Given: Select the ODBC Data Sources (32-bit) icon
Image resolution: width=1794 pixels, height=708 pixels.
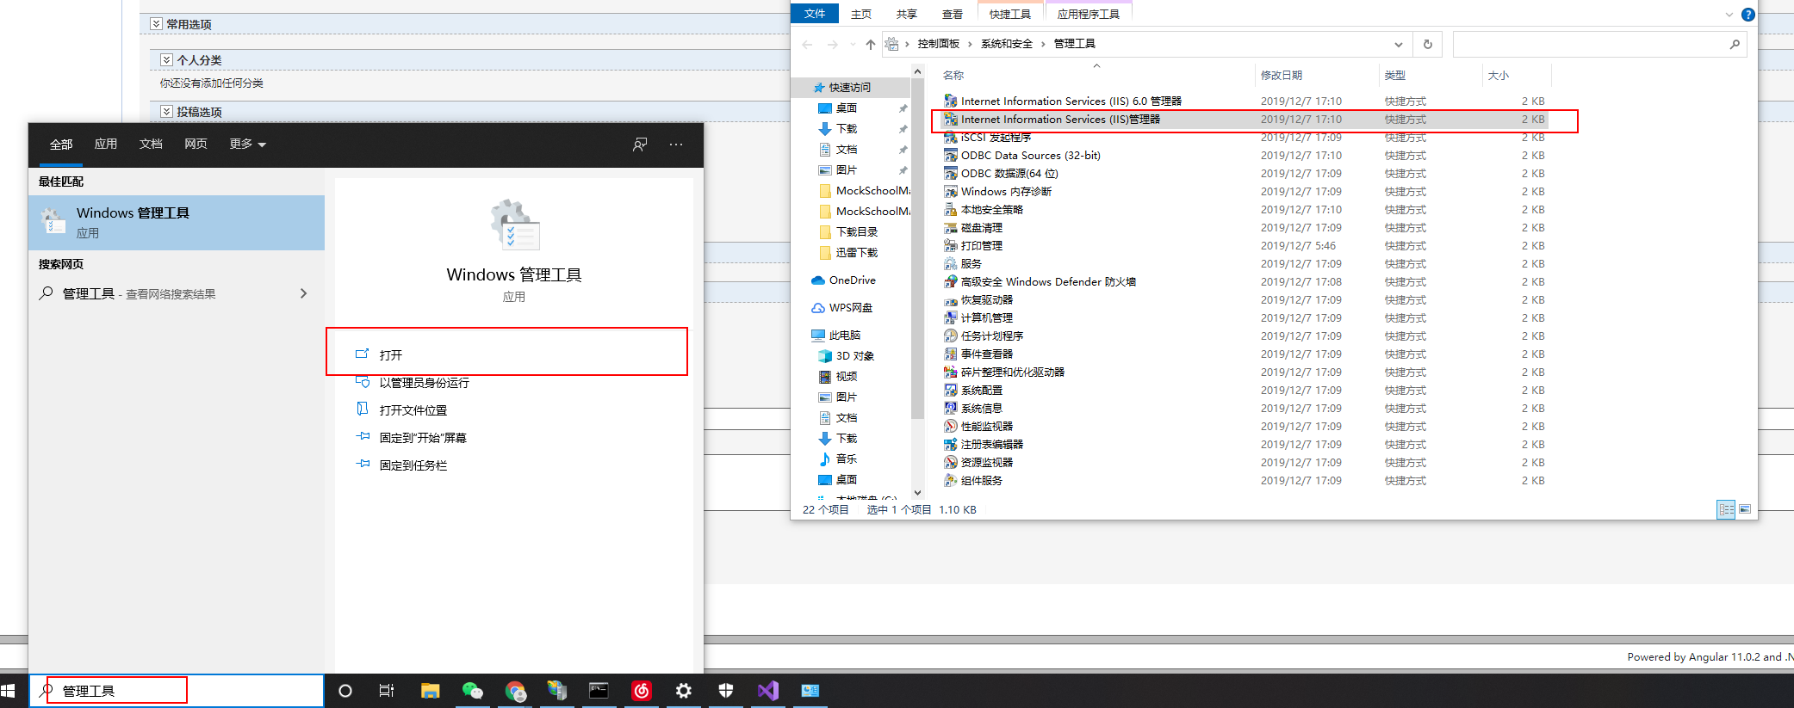Looking at the screenshot, I should (x=950, y=155).
